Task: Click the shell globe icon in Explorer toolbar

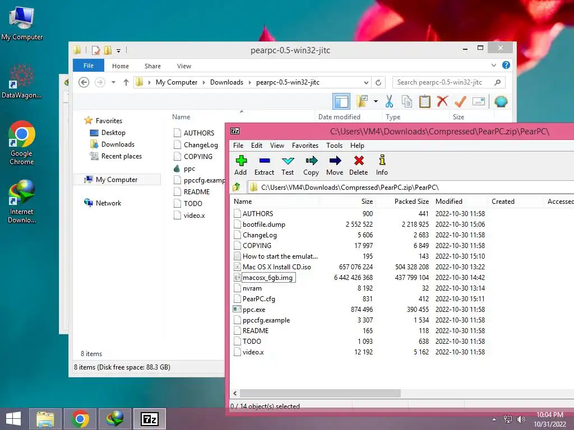Action: pyautogui.click(x=501, y=101)
